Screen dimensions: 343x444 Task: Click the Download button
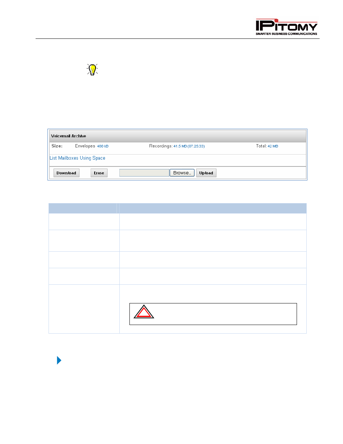[67, 173]
